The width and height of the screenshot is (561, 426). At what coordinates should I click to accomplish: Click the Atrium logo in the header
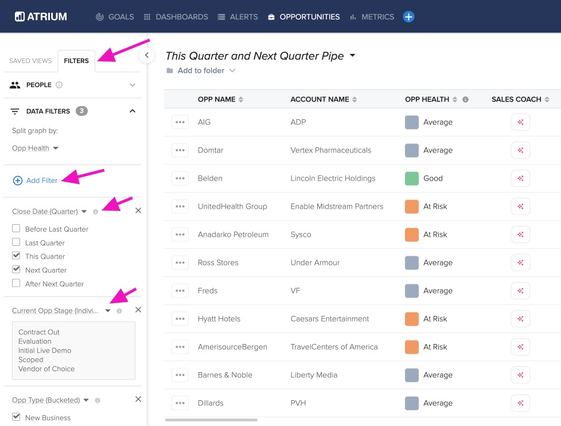coord(41,17)
